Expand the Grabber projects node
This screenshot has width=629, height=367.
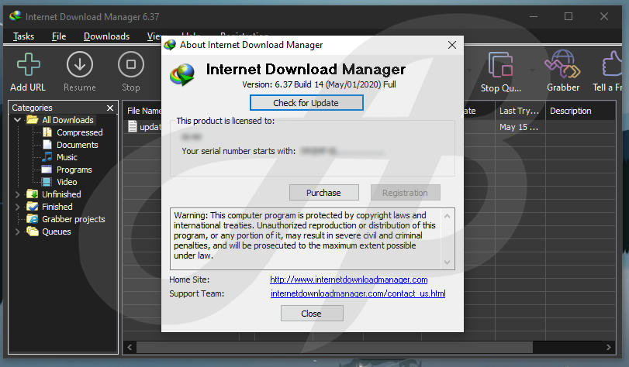18,219
